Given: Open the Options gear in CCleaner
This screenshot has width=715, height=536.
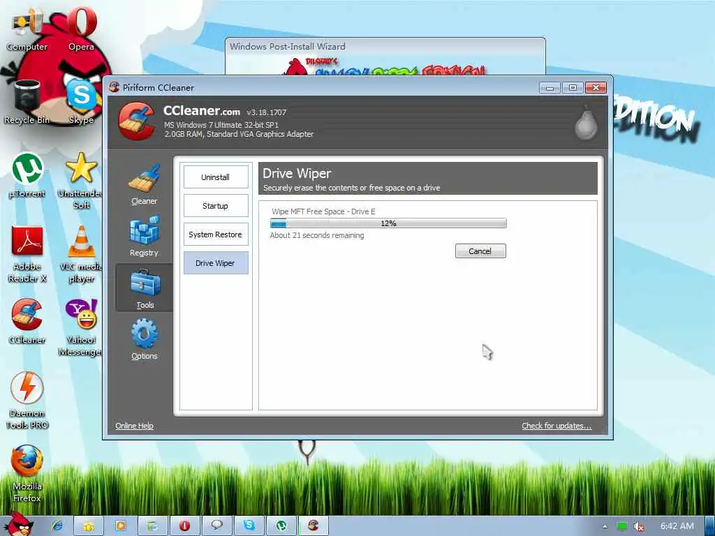Looking at the screenshot, I should (144, 340).
